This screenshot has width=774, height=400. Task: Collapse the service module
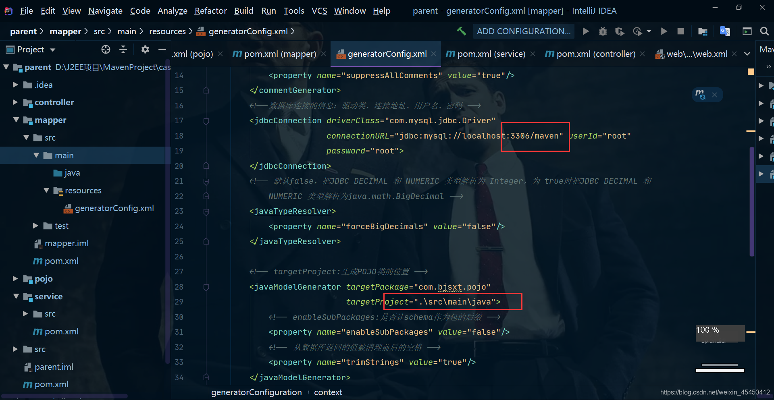tap(16, 296)
